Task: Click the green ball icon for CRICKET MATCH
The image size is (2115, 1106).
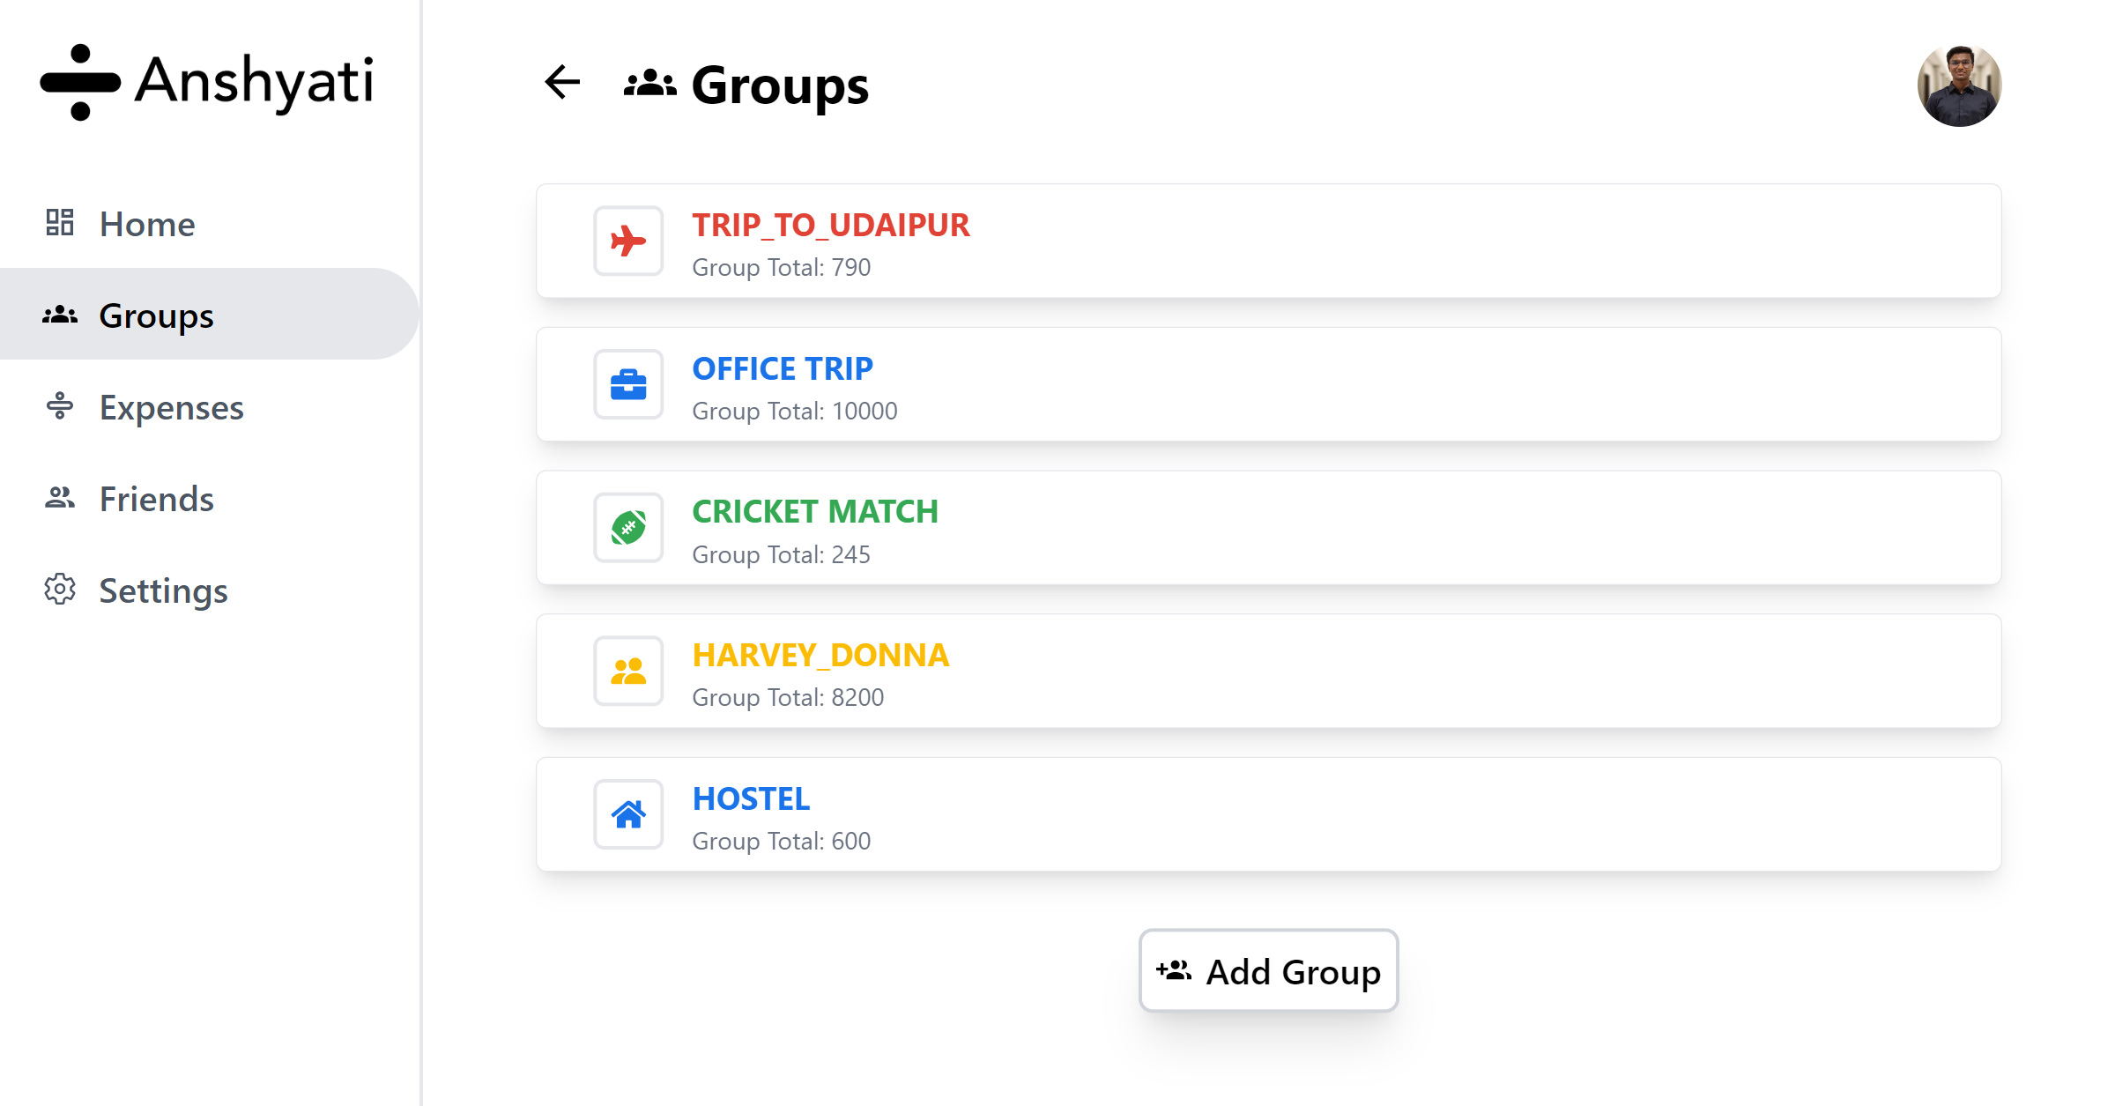Action: point(628,528)
